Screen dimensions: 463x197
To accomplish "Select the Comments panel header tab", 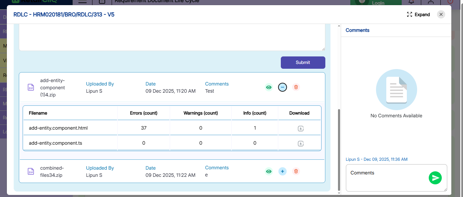I will [x=358, y=30].
